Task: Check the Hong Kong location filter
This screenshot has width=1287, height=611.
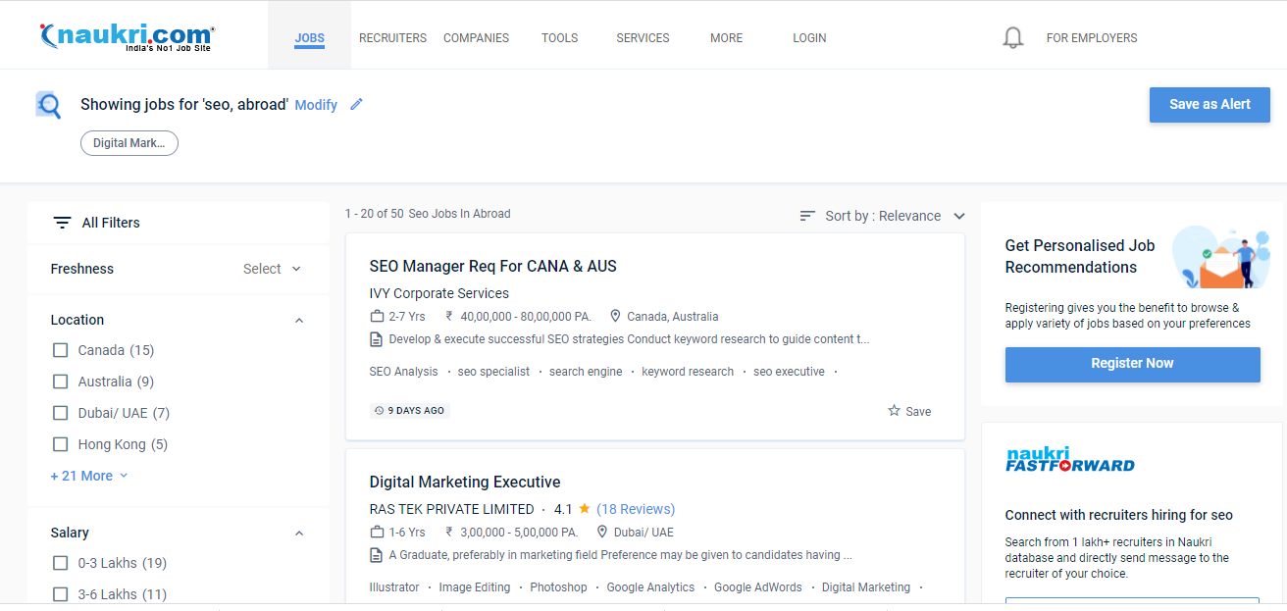Action: (61, 444)
